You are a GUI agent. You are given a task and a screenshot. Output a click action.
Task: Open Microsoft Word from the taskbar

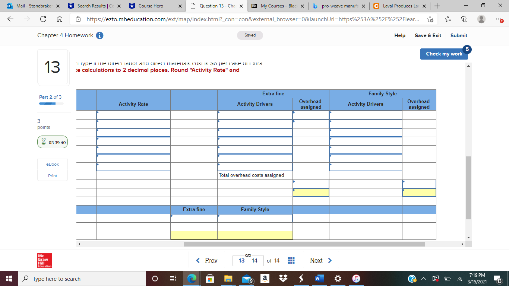point(319,279)
